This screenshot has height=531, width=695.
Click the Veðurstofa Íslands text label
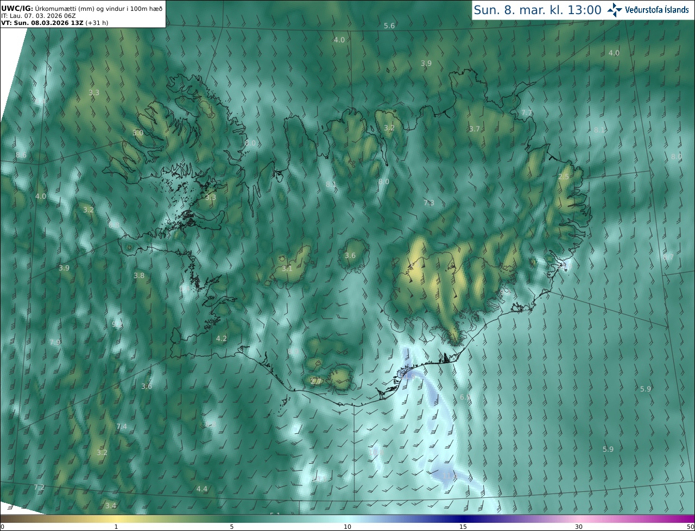[x=656, y=10]
